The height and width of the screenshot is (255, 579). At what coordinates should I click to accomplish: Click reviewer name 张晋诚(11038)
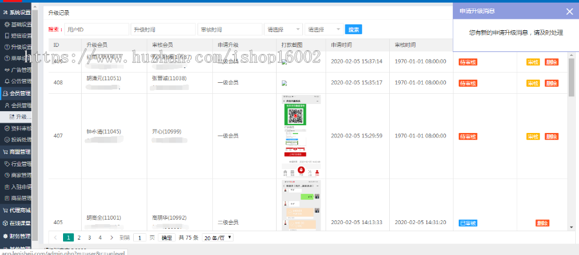(x=169, y=78)
